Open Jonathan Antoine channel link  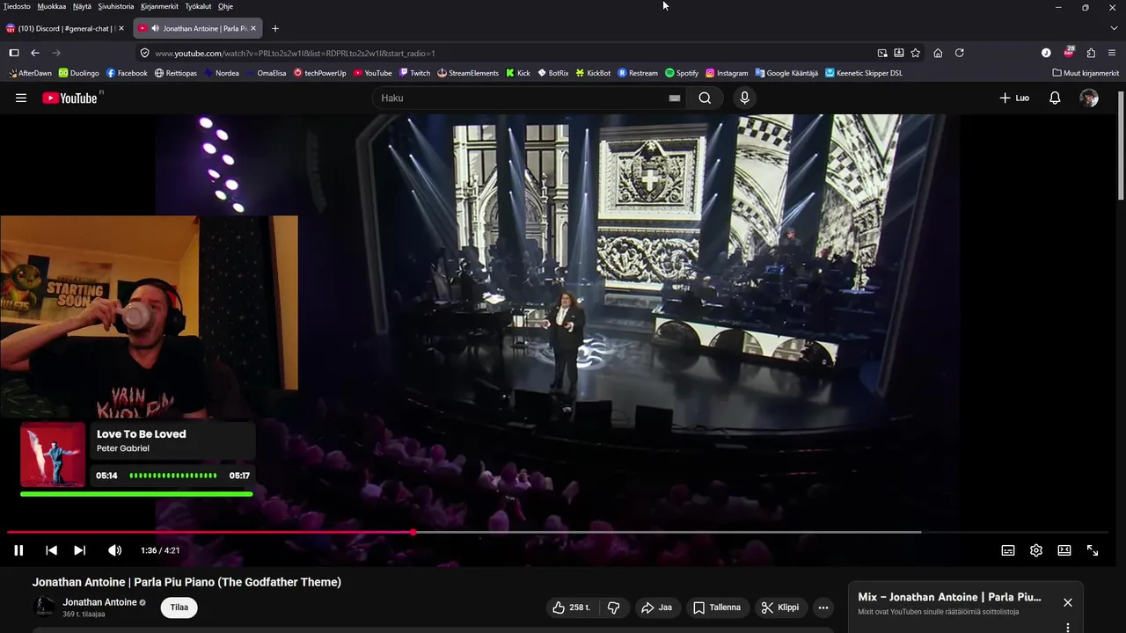pyautogui.click(x=99, y=602)
